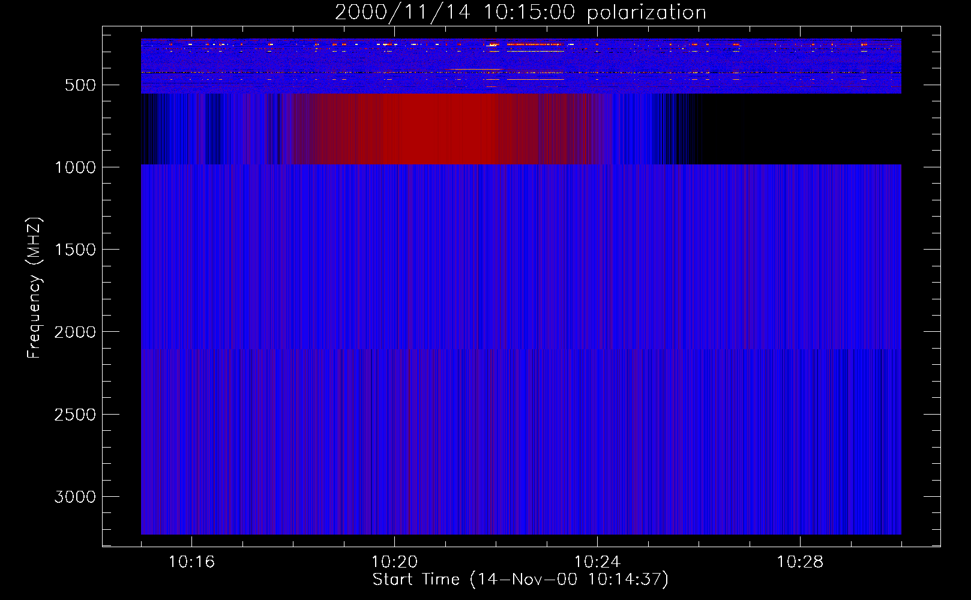Click the 10:20 time tick label
Image resolution: width=971 pixels, height=600 pixels.
(x=394, y=562)
